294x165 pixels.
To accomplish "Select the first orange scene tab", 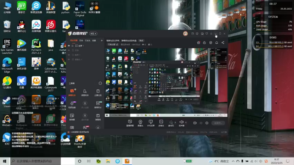I will 74,40.
